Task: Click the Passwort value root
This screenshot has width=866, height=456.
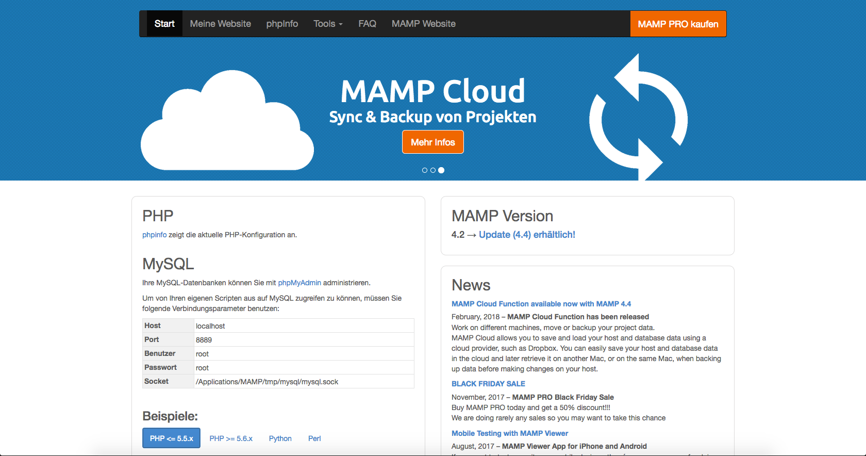Action: [202, 368]
